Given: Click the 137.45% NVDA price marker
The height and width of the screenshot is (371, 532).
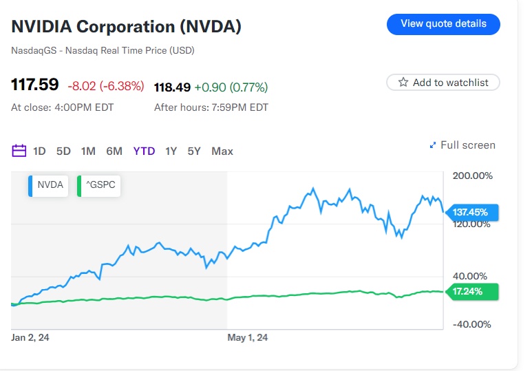Looking at the screenshot, I should tap(474, 212).
